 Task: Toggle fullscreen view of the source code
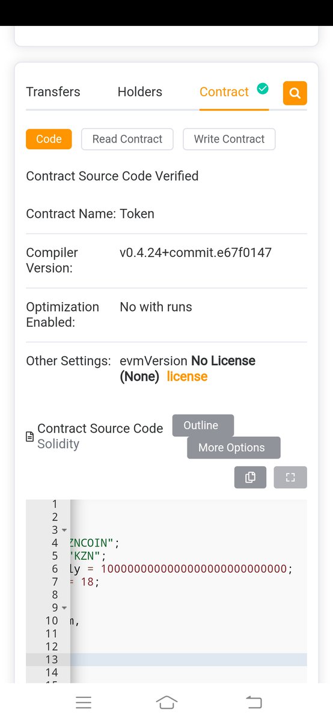coord(290,477)
